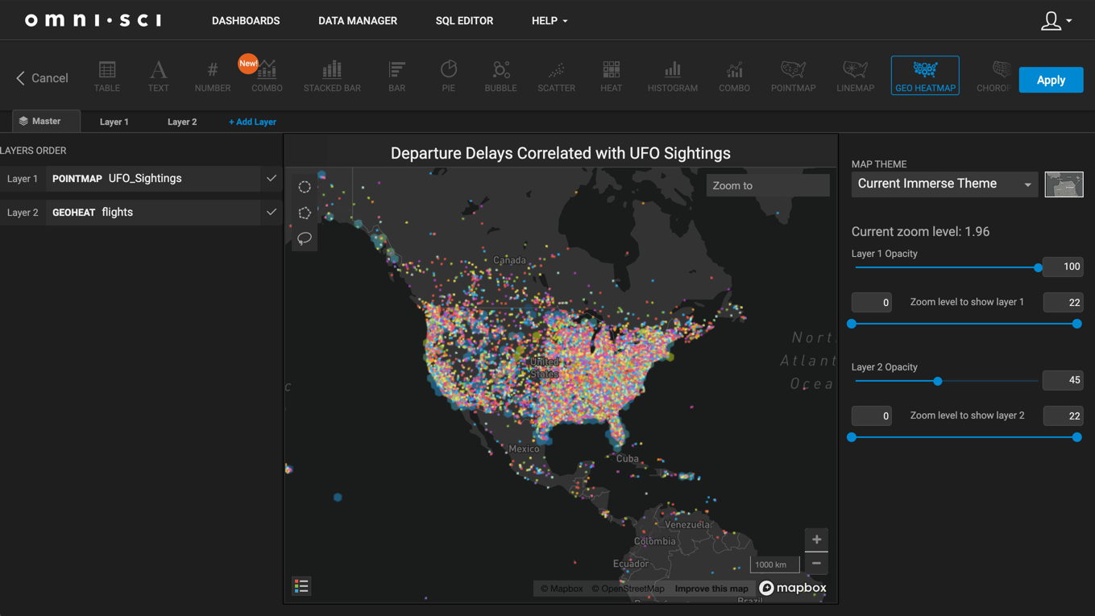1095x616 pixels.
Task: Adjust the Layer 2 Opacity slider handle
Action: [937, 381]
